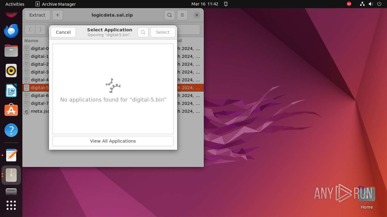Launch LibreOffice Writer from the dock
The image size is (387, 217).
click(x=11, y=91)
